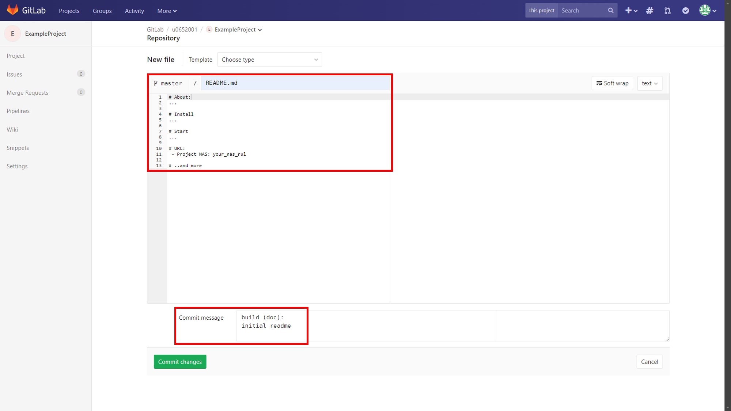Click the This project search scope button
This screenshot has width=731, height=411.
pyautogui.click(x=541, y=11)
